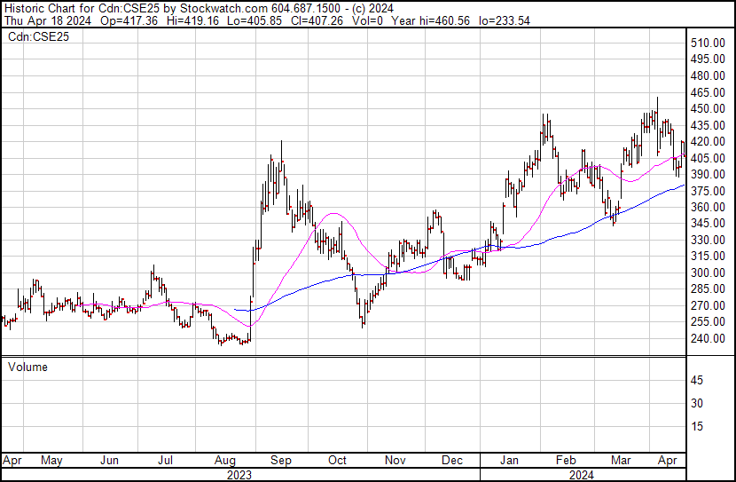Select the Volume panel label
Screen dimensions: 736x482
point(27,367)
